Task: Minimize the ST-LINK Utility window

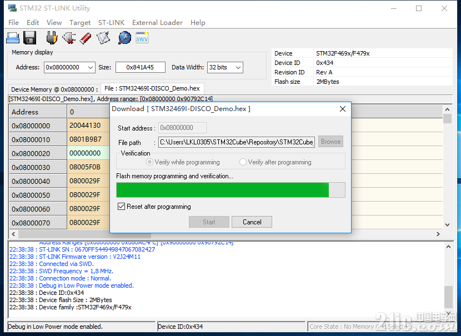Action: coord(394,8)
